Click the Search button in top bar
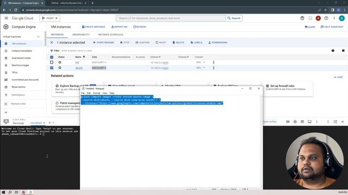The width and height of the screenshot is (348, 195). pyautogui.click(x=234, y=18)
